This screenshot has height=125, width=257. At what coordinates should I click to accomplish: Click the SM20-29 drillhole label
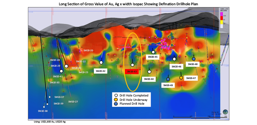(55, 66)
